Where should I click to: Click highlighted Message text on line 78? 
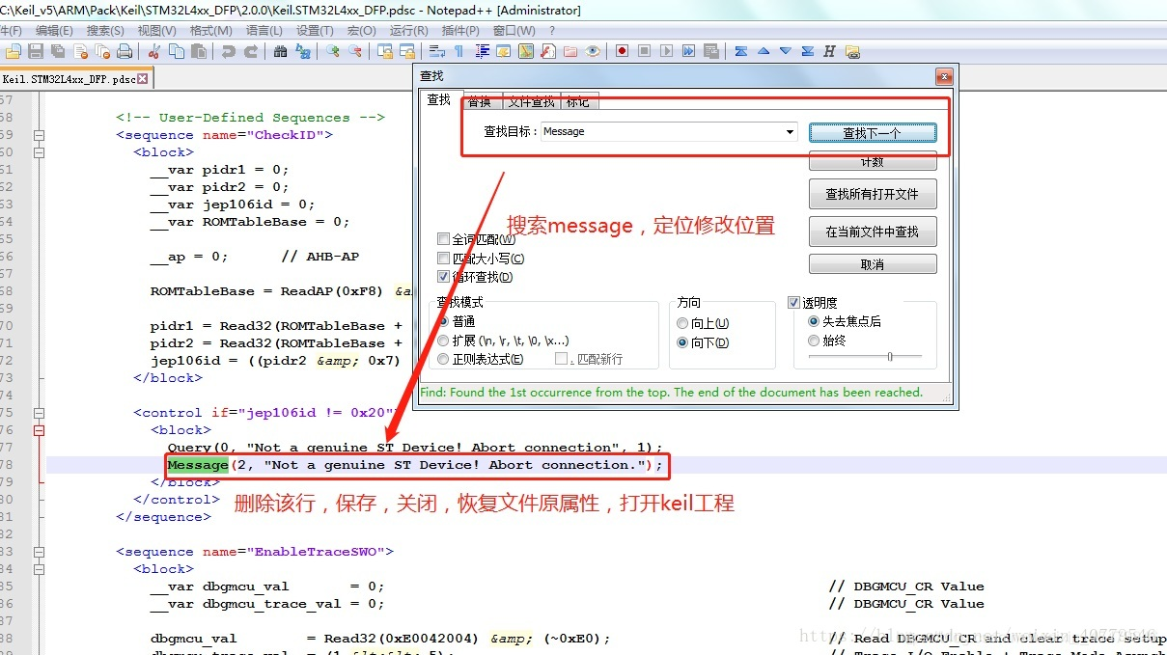(198, 465)
